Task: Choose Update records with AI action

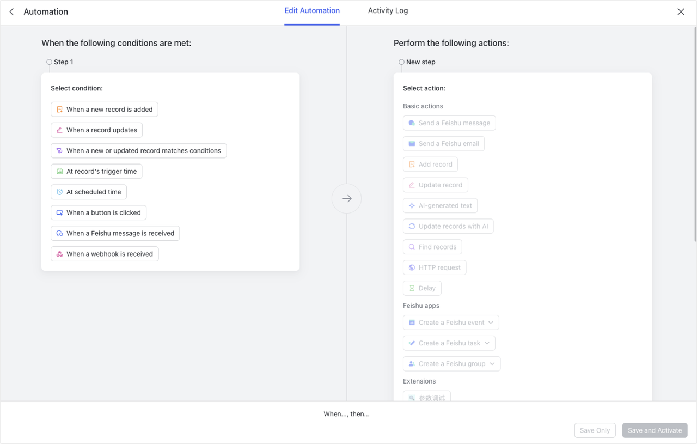Action: tap(448, 227)
